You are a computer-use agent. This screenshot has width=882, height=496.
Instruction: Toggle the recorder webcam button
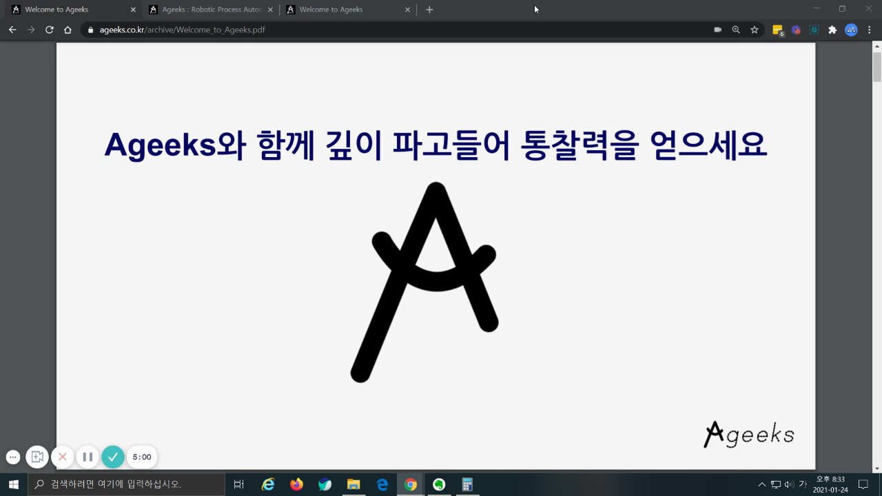coord(37,457)
